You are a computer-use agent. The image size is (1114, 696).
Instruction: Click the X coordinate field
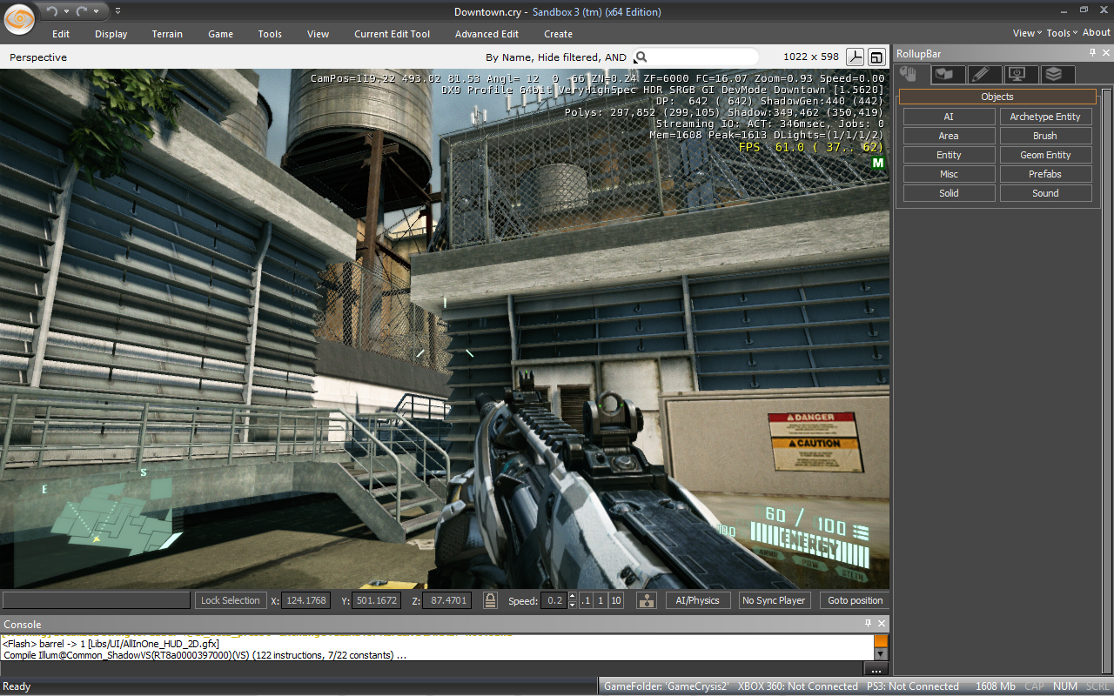click(x=305, y=600)
